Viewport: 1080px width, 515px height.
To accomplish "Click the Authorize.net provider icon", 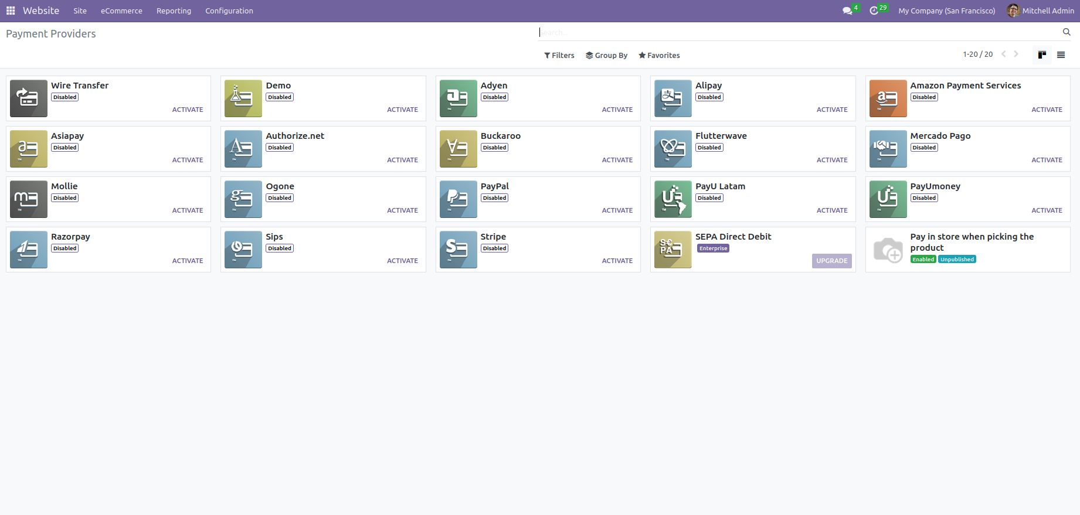I will 243,149.
